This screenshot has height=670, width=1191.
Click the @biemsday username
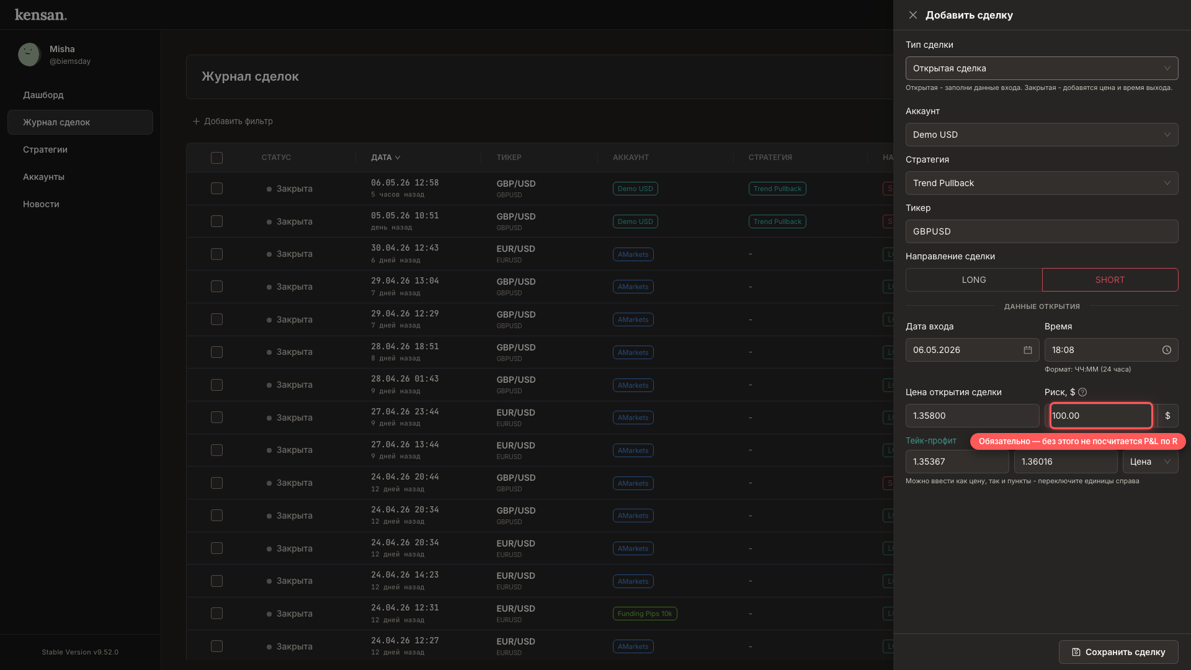[70, 61]
